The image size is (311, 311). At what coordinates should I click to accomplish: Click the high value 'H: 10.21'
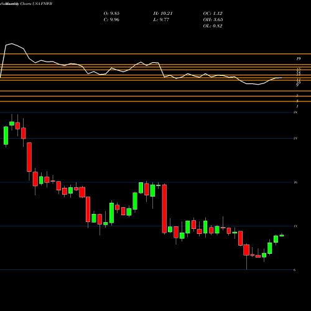click(163, 14)
